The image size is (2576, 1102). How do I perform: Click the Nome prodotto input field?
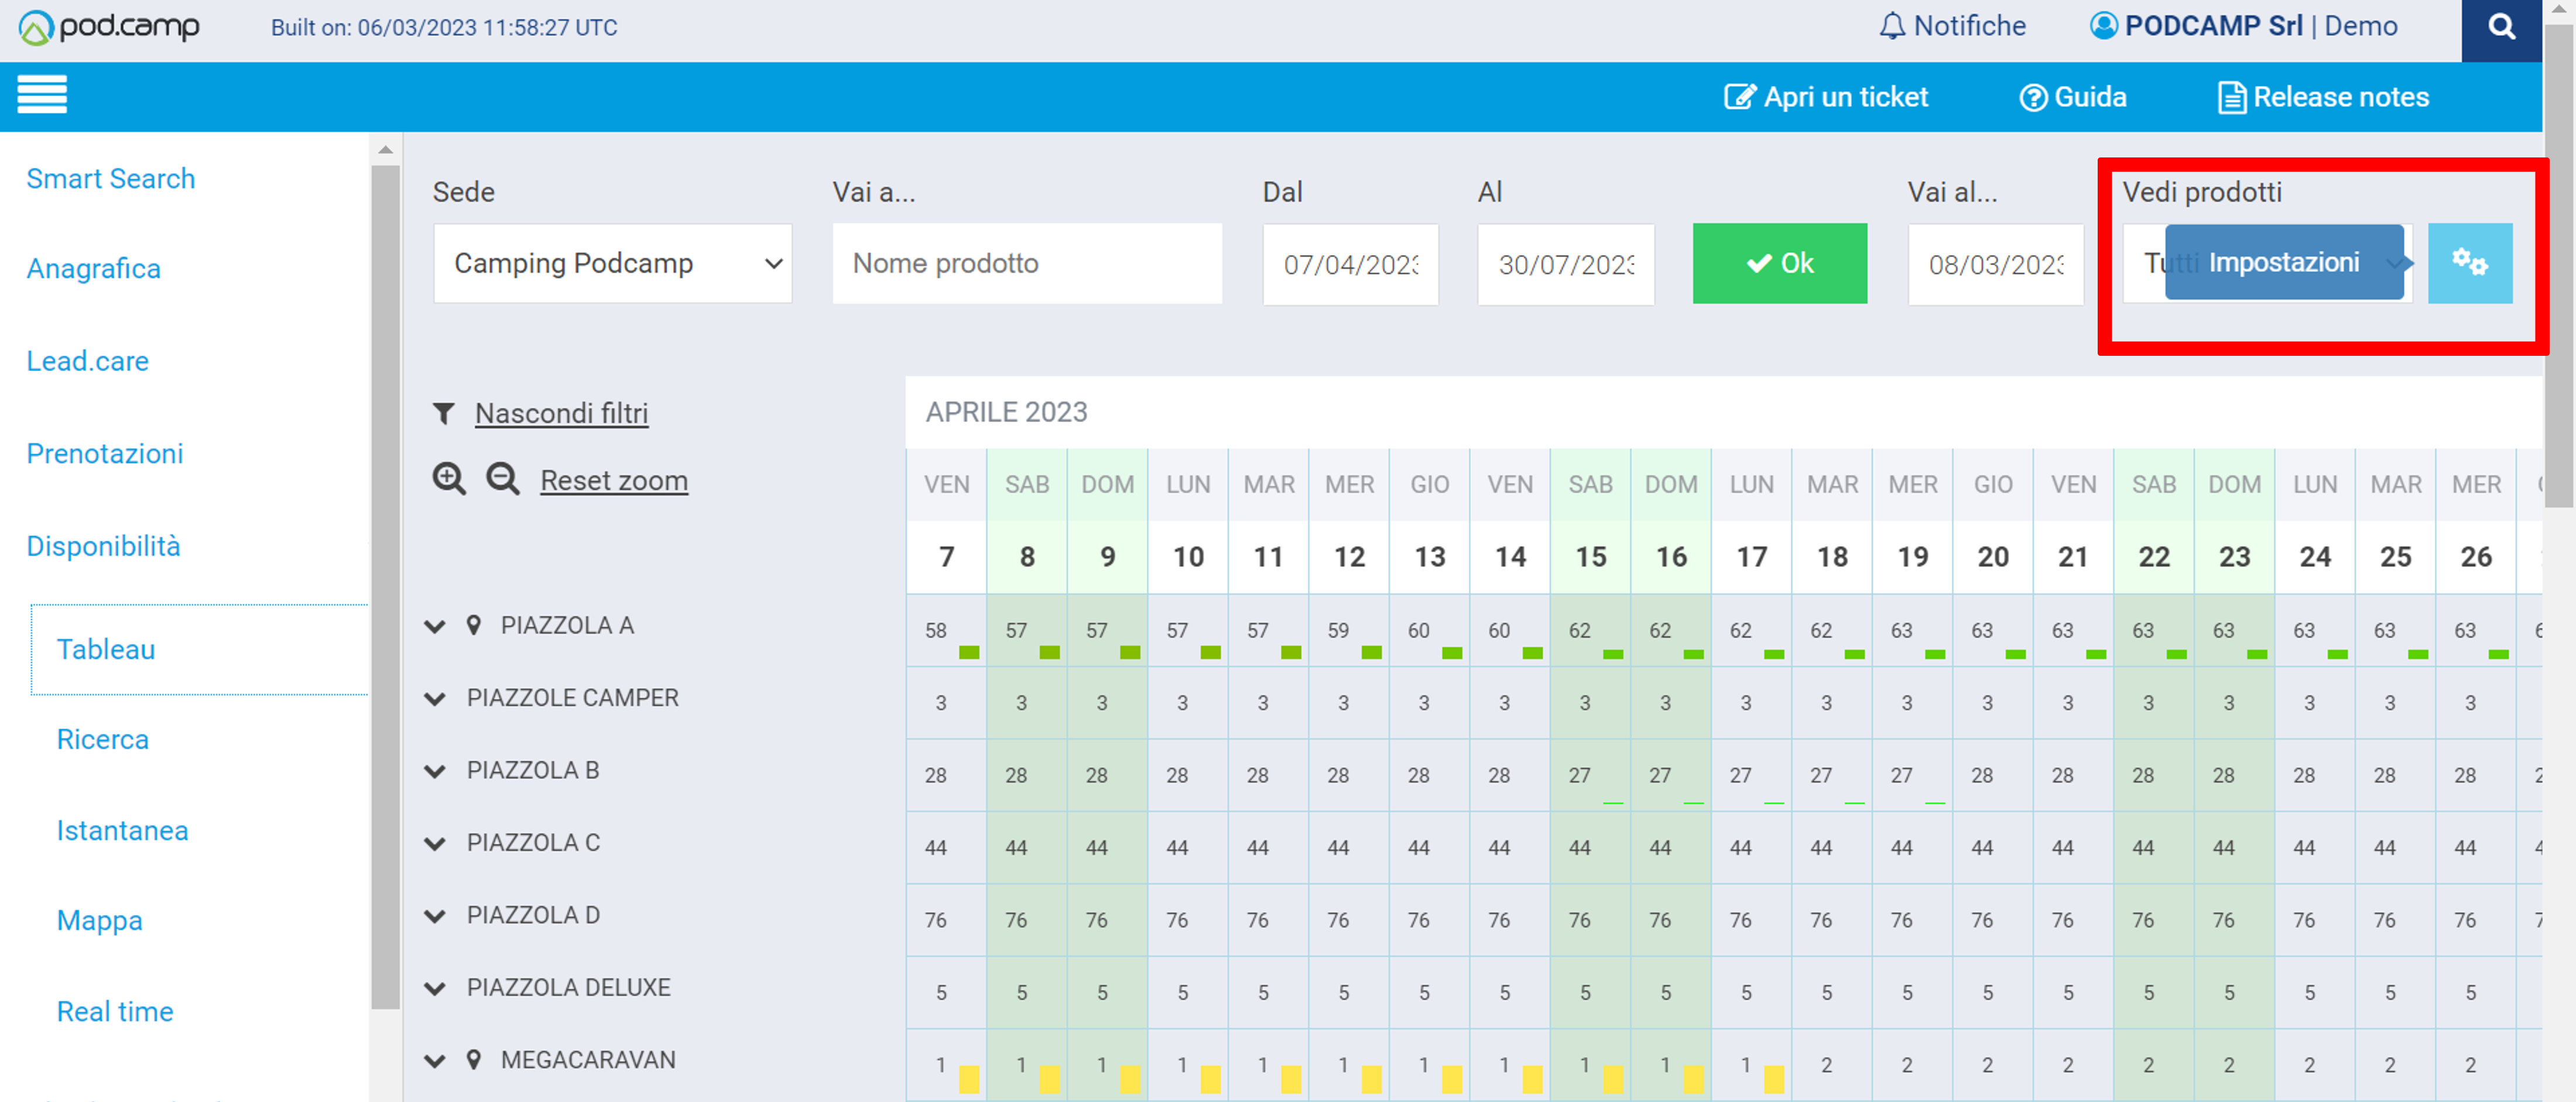(x=1026, y=264)
